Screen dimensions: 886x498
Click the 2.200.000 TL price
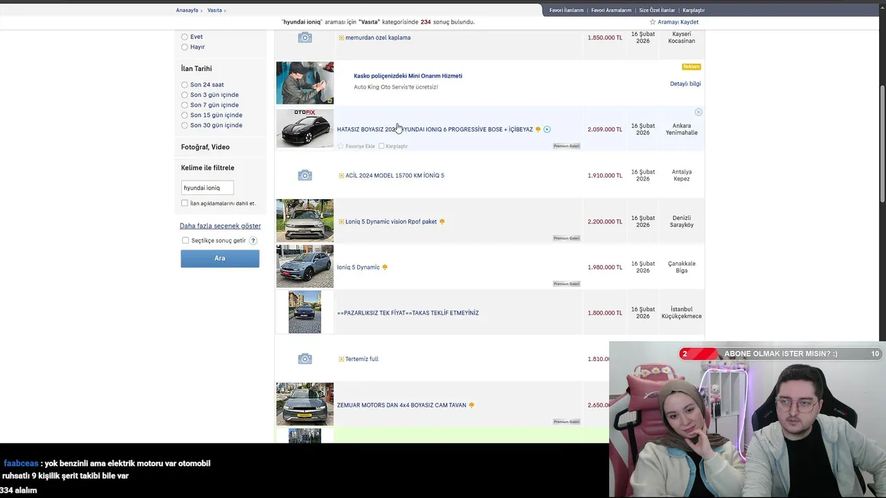tap(605, 221)
